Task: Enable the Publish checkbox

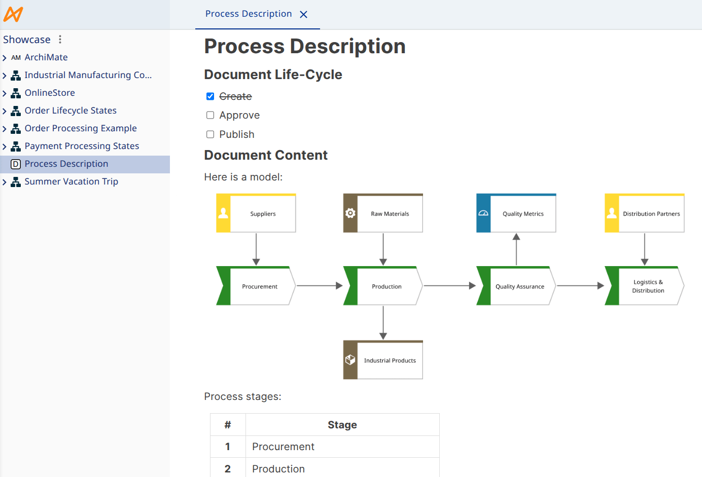Action: [x=210, y=134]
